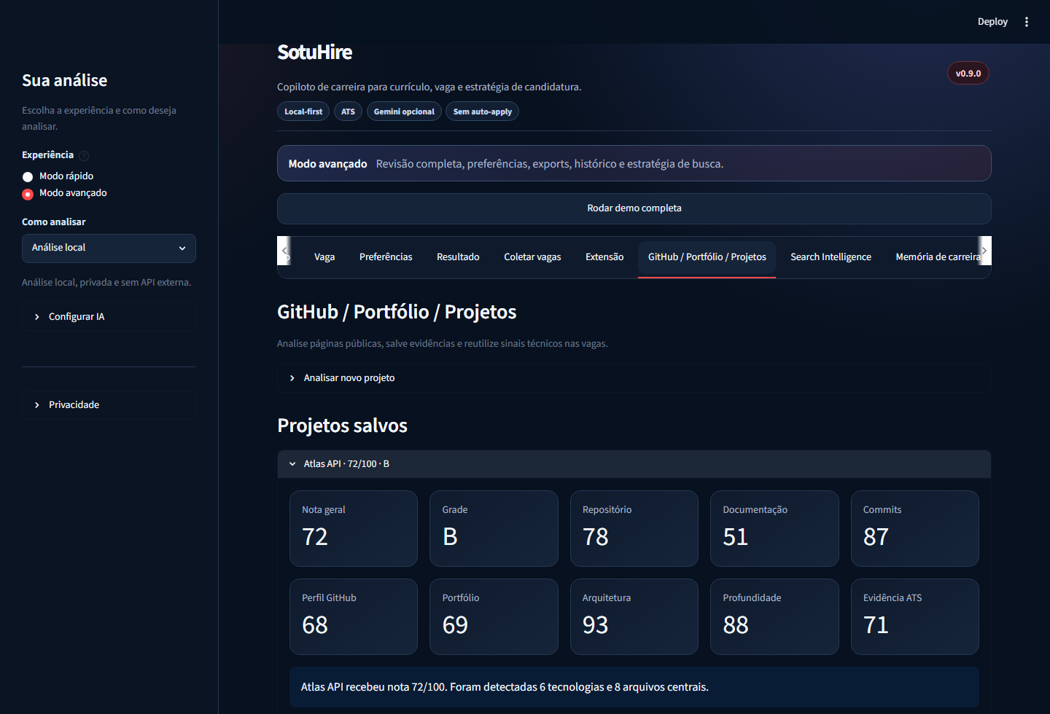Select Modo avançado radio option
The image size is (1050, 714).
[64, 193]
